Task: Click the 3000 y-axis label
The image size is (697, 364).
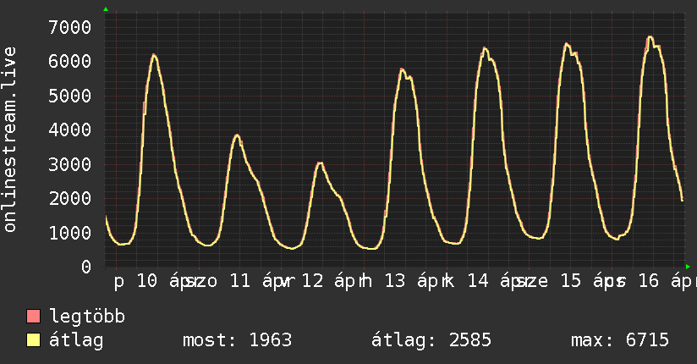Action: [x=70, y=164]
